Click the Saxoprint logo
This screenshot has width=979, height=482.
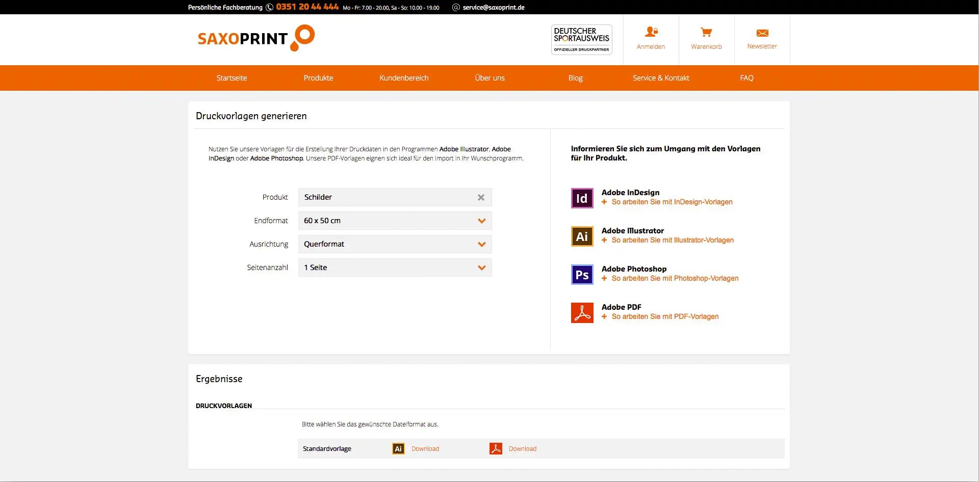pos(255,38)
